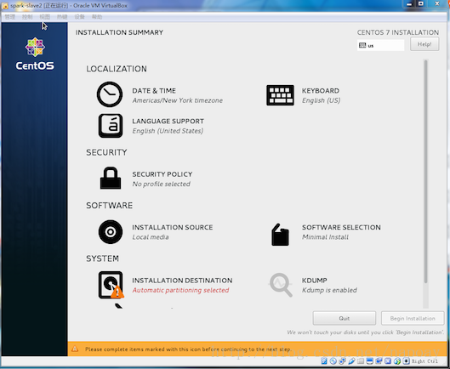Click the keyboard capture host-key icon

(407, 361)
